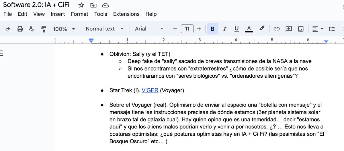Click the left indent marker on ruler
344x151 pixels.
(x=91, y=41)
